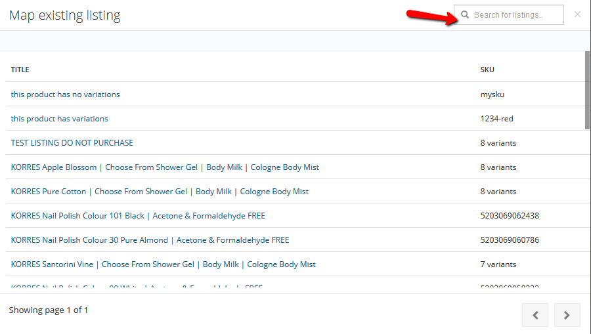Click the magnifier icon in the search box

[465, 15]
